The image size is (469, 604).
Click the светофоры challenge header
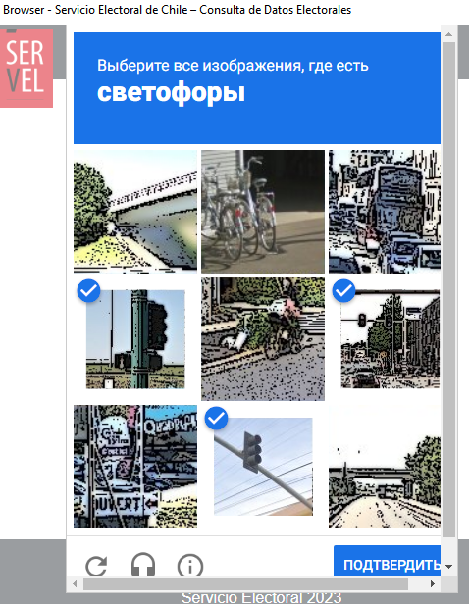pos(257,88)
